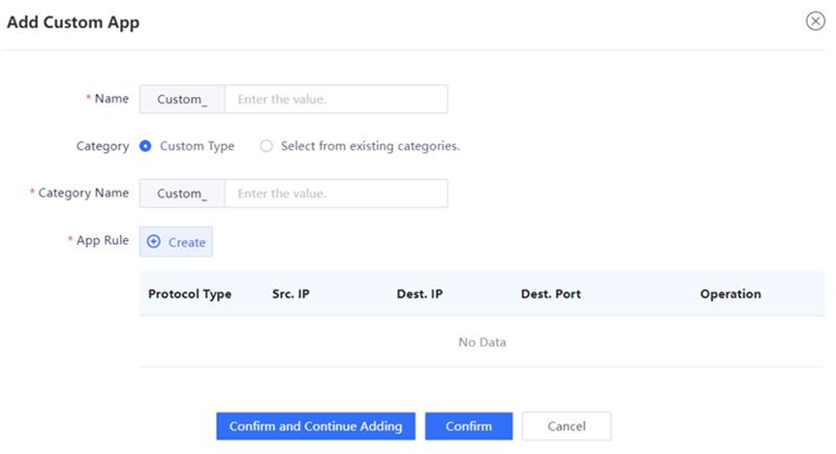Create a new App Rule

[x=176, y=242]
